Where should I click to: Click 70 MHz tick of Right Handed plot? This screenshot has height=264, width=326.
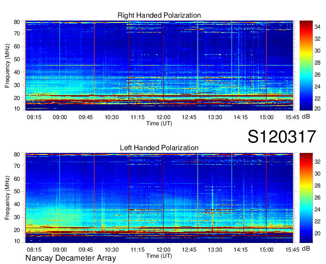click(17, 33)
